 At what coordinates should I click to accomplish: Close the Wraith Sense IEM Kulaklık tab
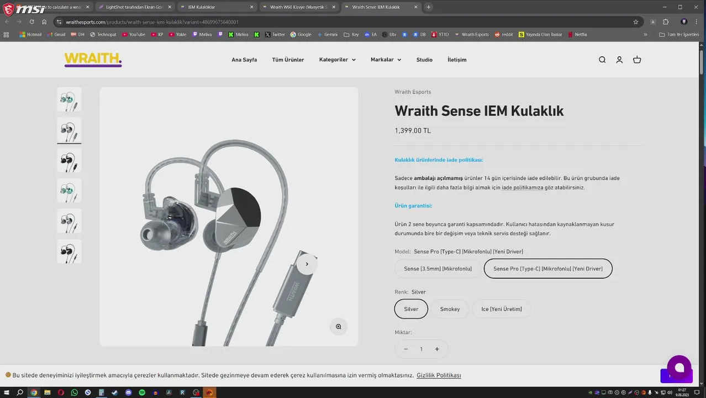tap(415, 7)
